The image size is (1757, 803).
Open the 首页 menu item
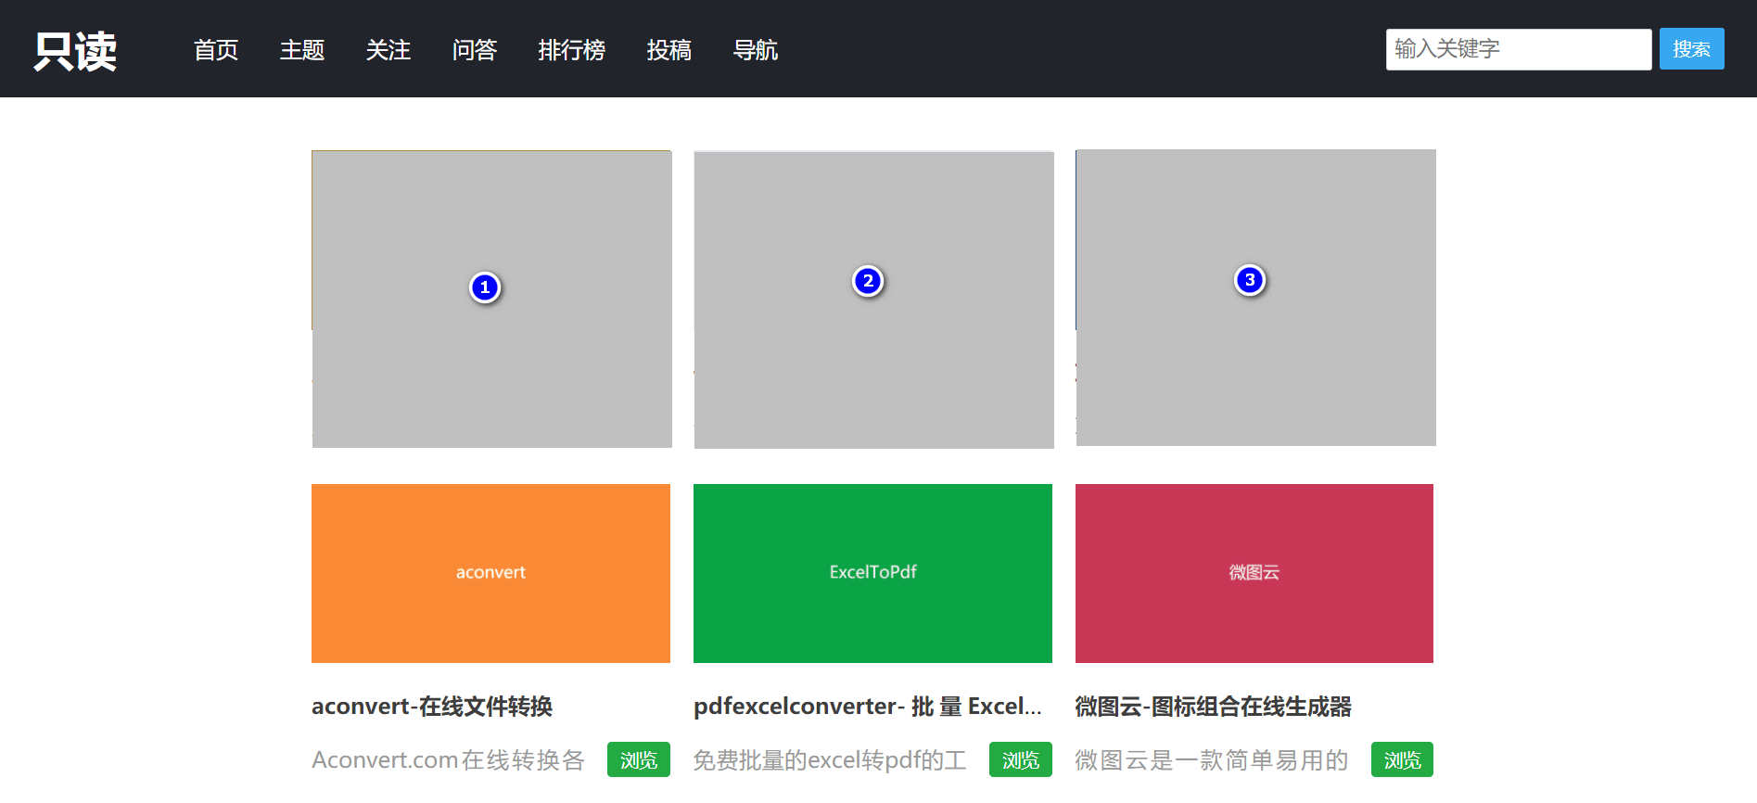[x=216, y=50]
